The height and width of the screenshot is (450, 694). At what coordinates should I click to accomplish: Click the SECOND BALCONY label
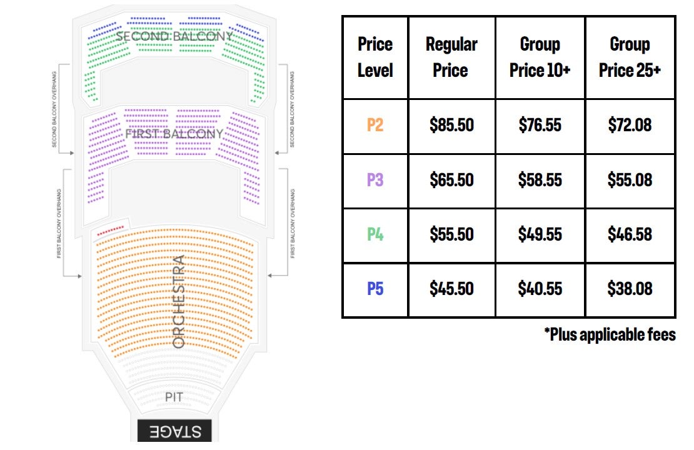[174, 36]
